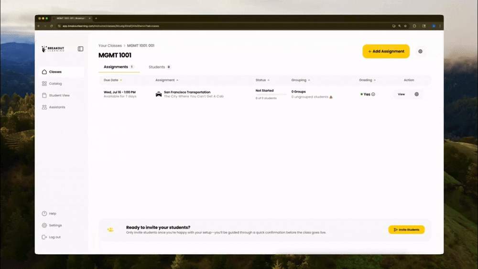This screenshot has width=478, height=269.
Task: Click the browser profile avatar icon
Action: [x=434, y=26]
